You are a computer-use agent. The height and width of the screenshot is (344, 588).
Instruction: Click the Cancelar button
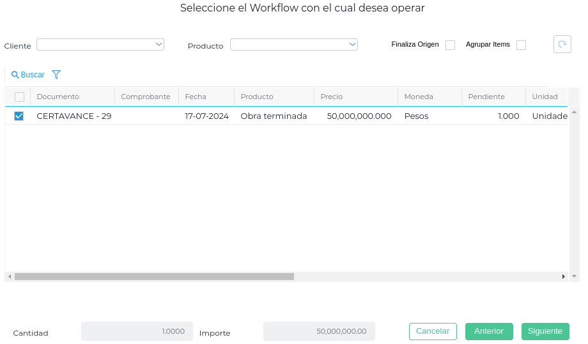(x=433, y=331)
